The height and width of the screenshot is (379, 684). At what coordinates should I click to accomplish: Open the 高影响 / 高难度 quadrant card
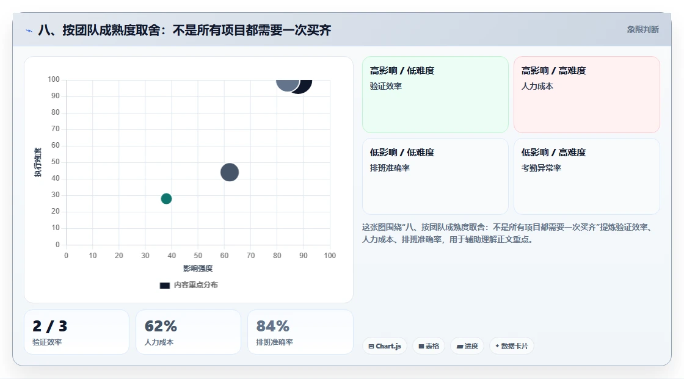pyautogui.click(x=586, y=94)
